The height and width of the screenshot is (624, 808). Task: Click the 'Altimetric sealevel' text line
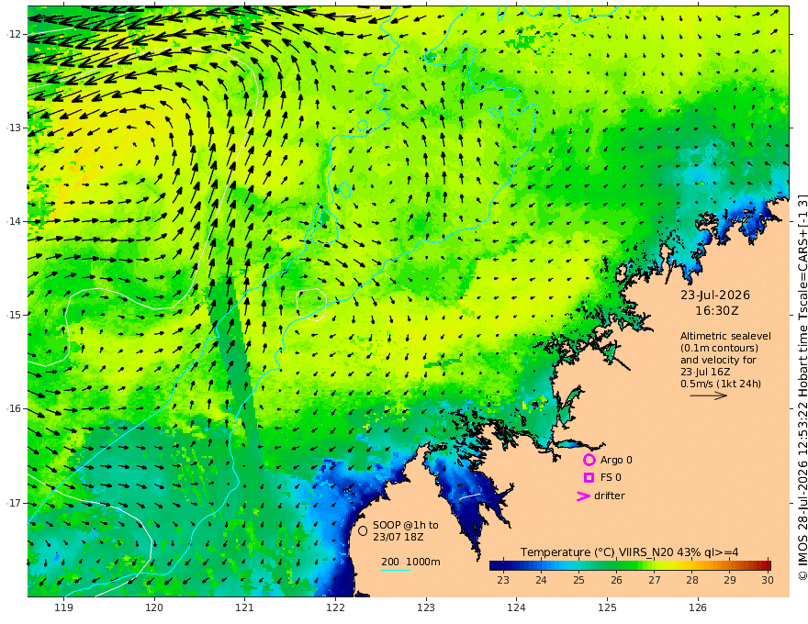click(725, 336)
